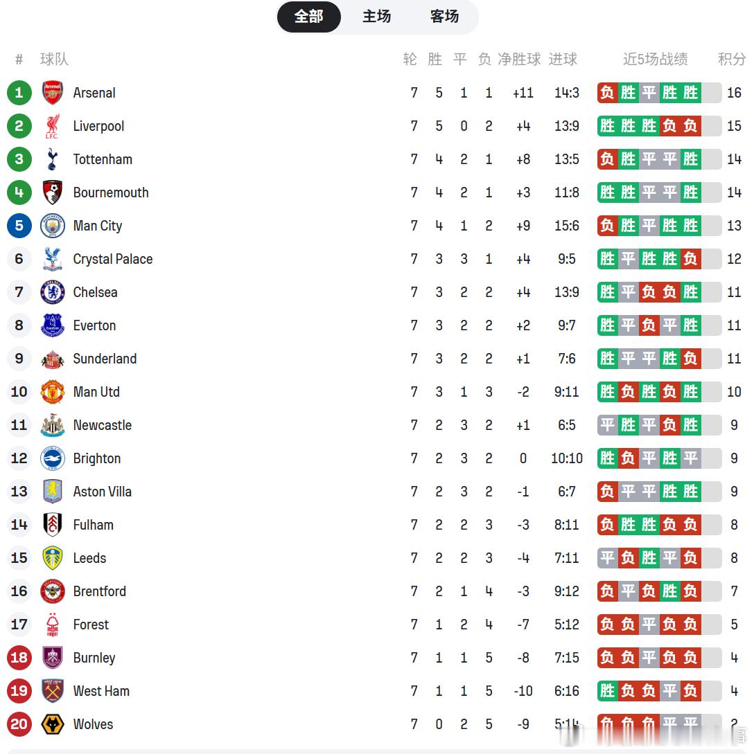Select the 全部 (all) tab
Screen dimensions: 754x754
(309, 17)
